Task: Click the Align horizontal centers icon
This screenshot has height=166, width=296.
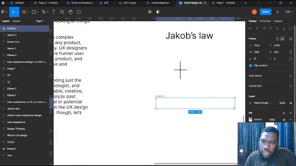Action: [x=257, y=29]
